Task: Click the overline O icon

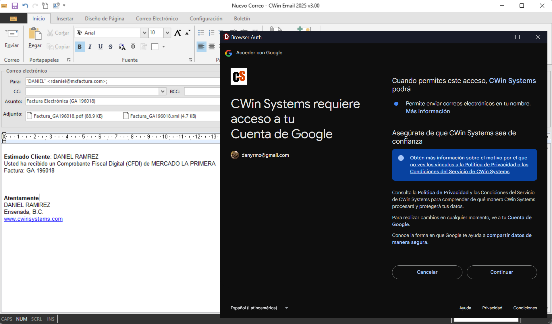Action: click(133, 47)
